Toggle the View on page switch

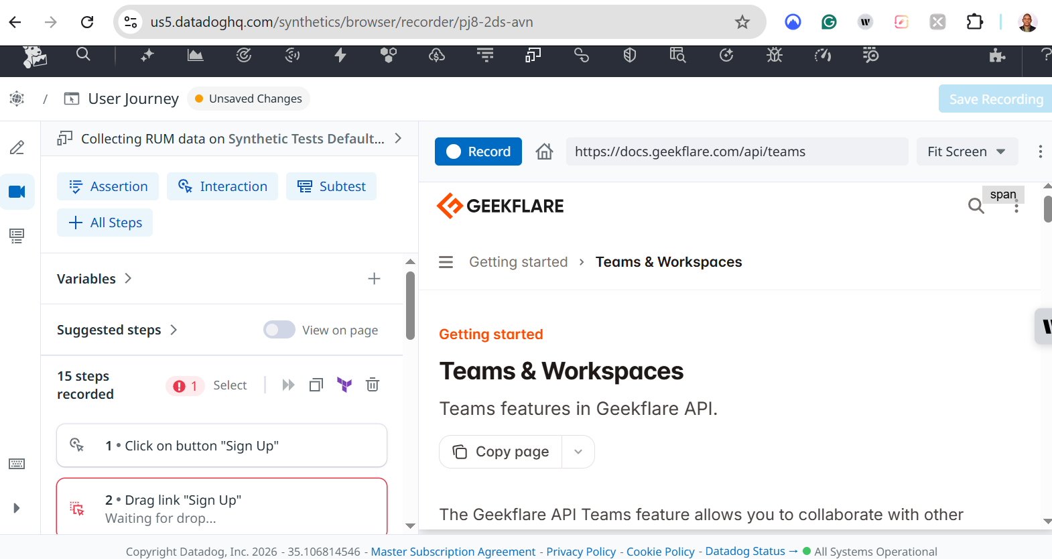click(279, 330)
